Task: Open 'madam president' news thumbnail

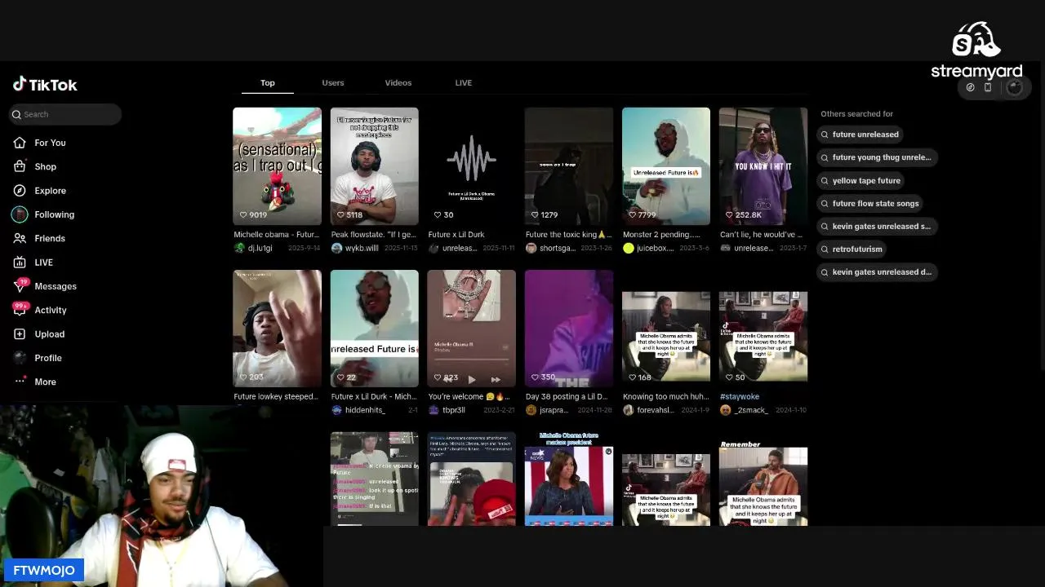Action: (x=568, y=479)
